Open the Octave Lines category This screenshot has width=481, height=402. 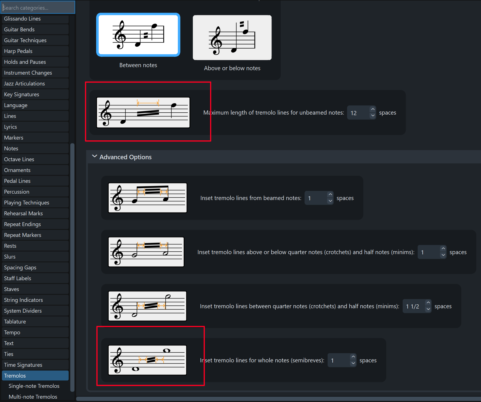point(35,159)
